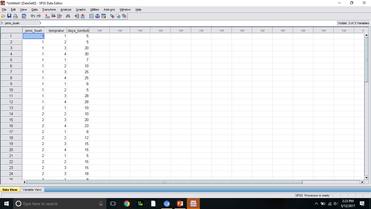Screen dimensions: 371x209
Task: Open Weight Cases with the scale icon
Action: (97, 16)
